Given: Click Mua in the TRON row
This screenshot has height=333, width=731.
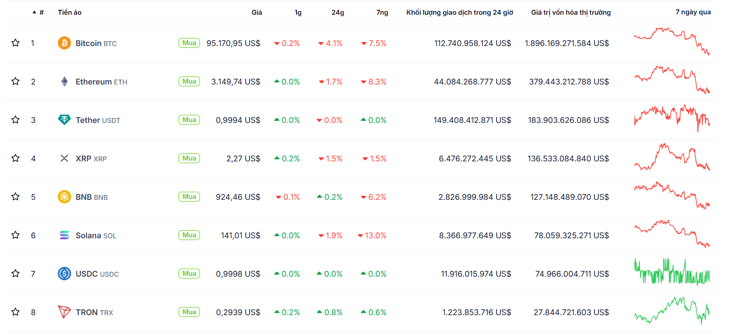Looking at the screenshot, I should 189,312.
